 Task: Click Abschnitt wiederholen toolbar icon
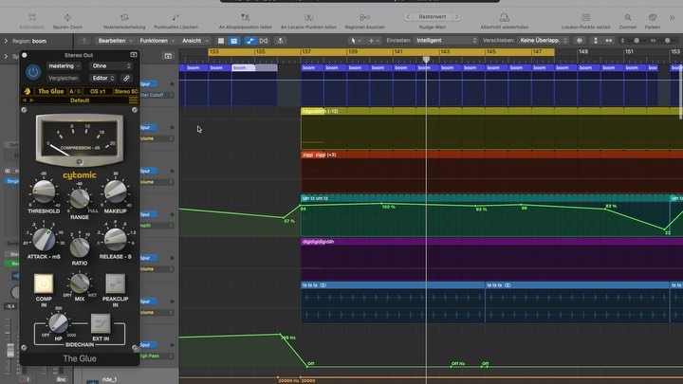click(503, 17)
